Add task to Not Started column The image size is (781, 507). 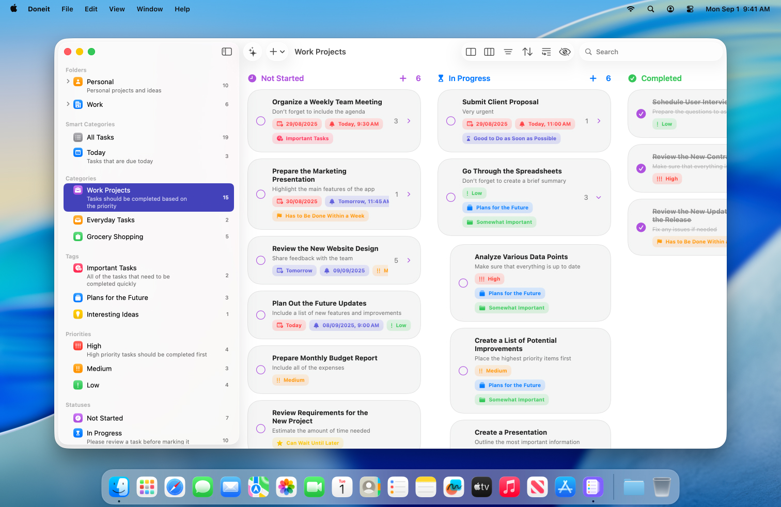point(403,78)
